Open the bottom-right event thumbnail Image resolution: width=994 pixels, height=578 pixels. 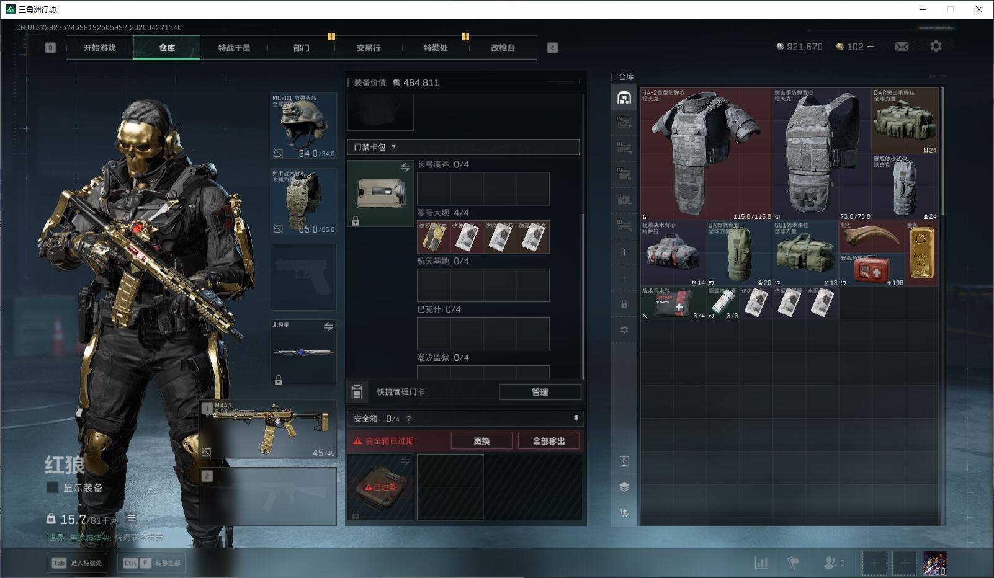click(934, 563)
